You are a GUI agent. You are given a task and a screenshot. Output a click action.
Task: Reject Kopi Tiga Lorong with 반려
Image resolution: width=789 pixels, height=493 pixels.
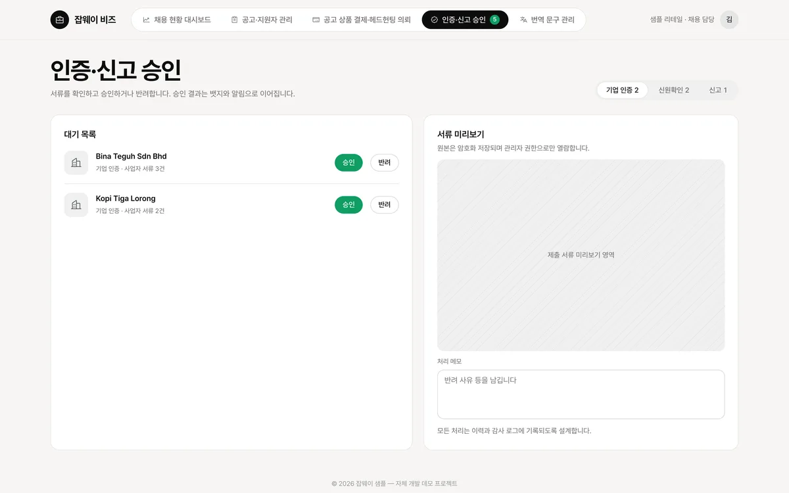[385, 204]
